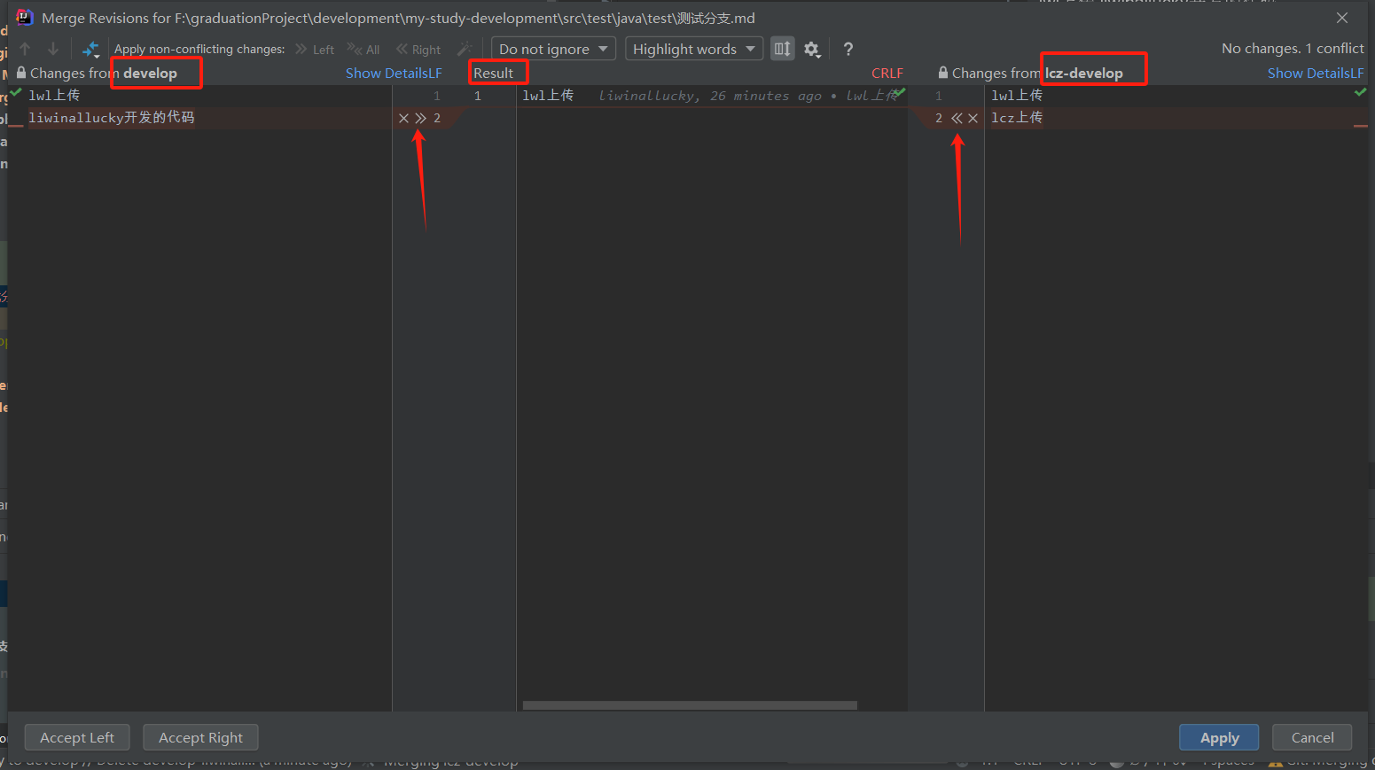Click Result pane horizontal scrollbar
This screenshot has width=1375, height=770.
pyautogui.click(x=690, y=705)
